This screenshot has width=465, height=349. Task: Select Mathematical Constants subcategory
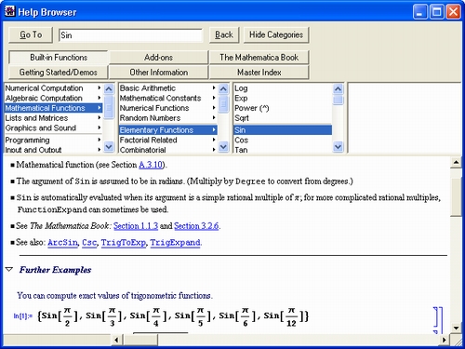coord(168,98)
